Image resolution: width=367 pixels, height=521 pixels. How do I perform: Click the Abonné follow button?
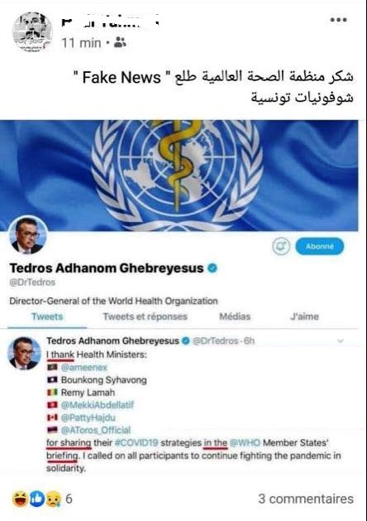(320, 246)
